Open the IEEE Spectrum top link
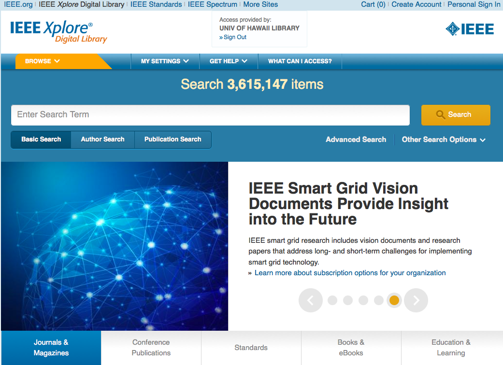 click(213, 4)
